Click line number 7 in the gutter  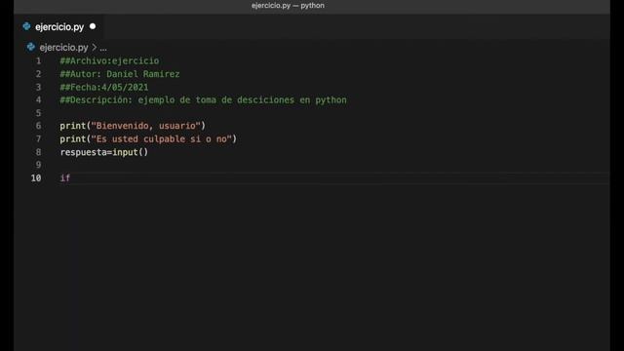(38, 138)
